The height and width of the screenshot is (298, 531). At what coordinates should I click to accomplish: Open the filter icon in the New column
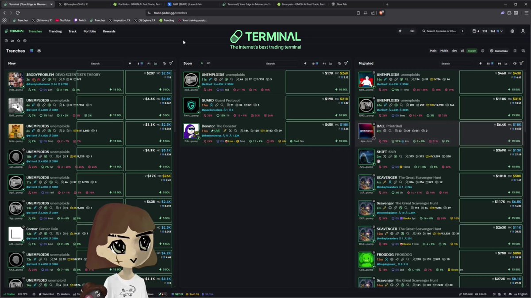pos(171,64)
